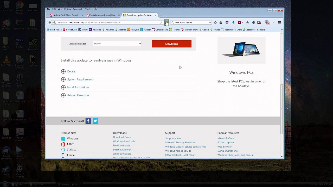Image resolution: width=333 pixels, height=187 pixels.
Task: Click the flash player update search box
Action: pyautogui.click(x=191, y=23)
